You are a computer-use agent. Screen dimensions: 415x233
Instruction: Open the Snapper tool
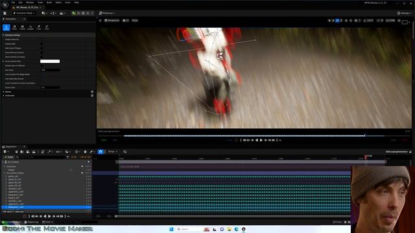point(30,27)
